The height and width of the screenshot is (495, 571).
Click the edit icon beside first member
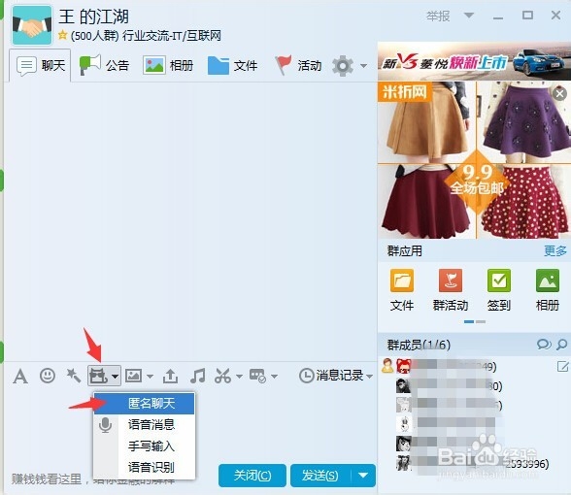tap(562, 366)
